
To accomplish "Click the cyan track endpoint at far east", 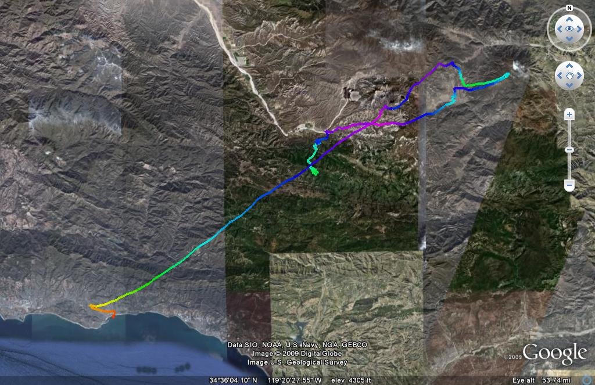I will click(x=507, y=75).
